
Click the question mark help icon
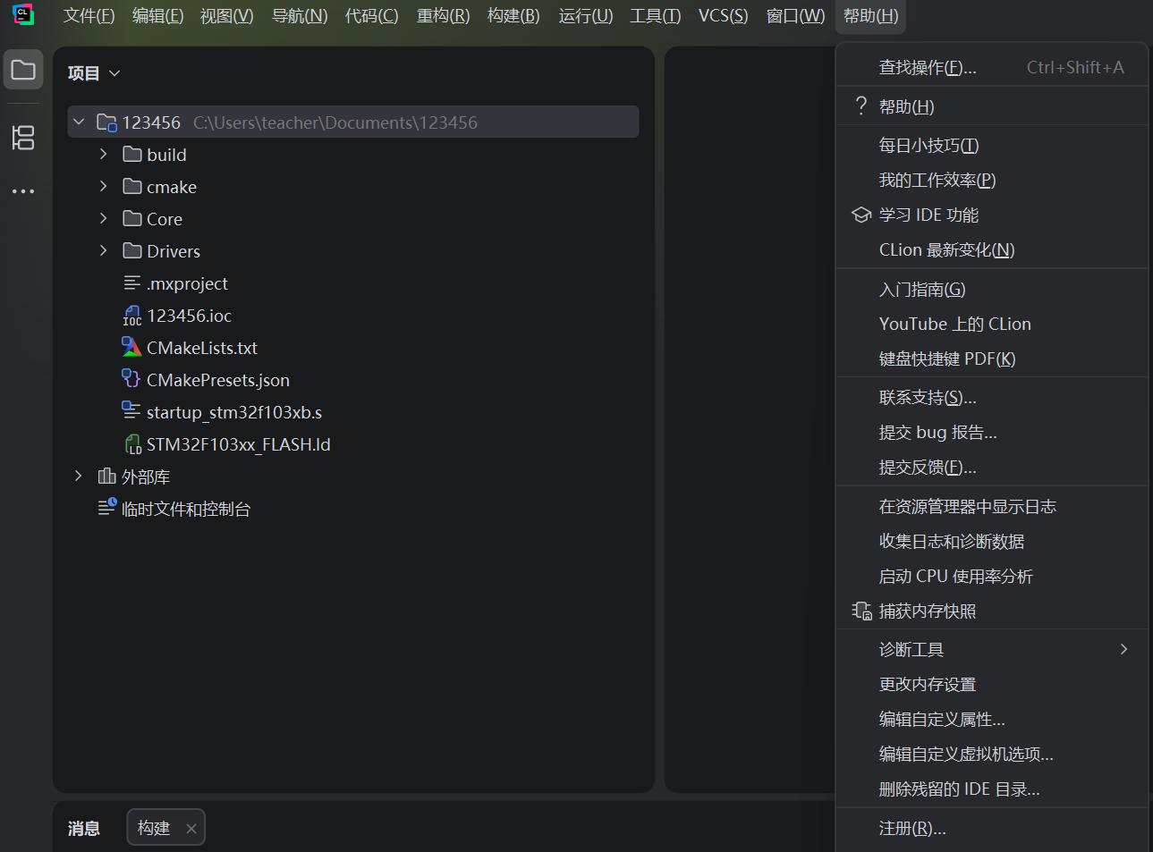[861, 105]
